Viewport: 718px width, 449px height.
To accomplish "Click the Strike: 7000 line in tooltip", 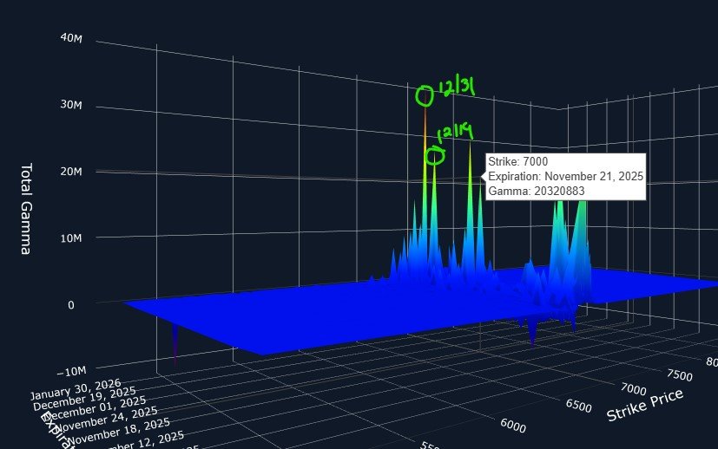I will tap(518, 161).
